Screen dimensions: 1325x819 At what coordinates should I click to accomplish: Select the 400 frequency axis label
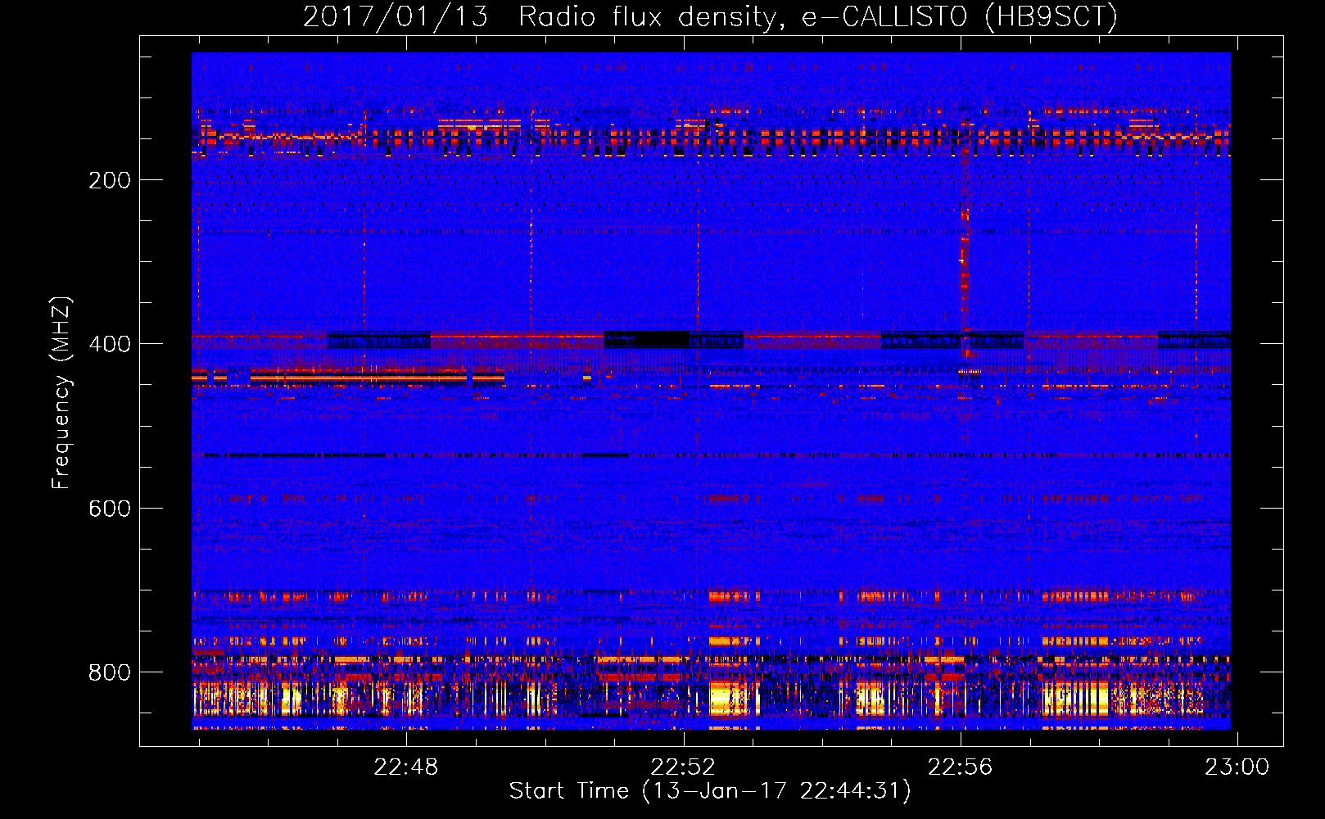click(x=110, y=344)
